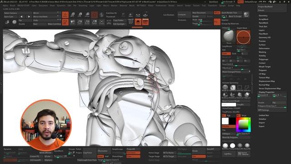Click the QuickSave button
Image resolution: width=291 pixels, height=164 pixels.
[x=213, y=2]
